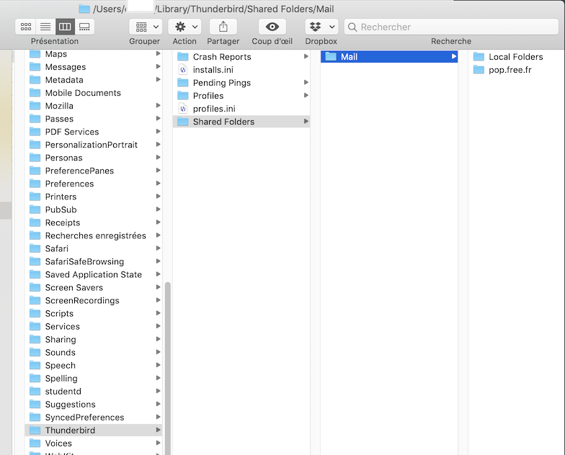565x455 pixels.
Task: Click the installs.ini file icon
Action: click(183, 69)
